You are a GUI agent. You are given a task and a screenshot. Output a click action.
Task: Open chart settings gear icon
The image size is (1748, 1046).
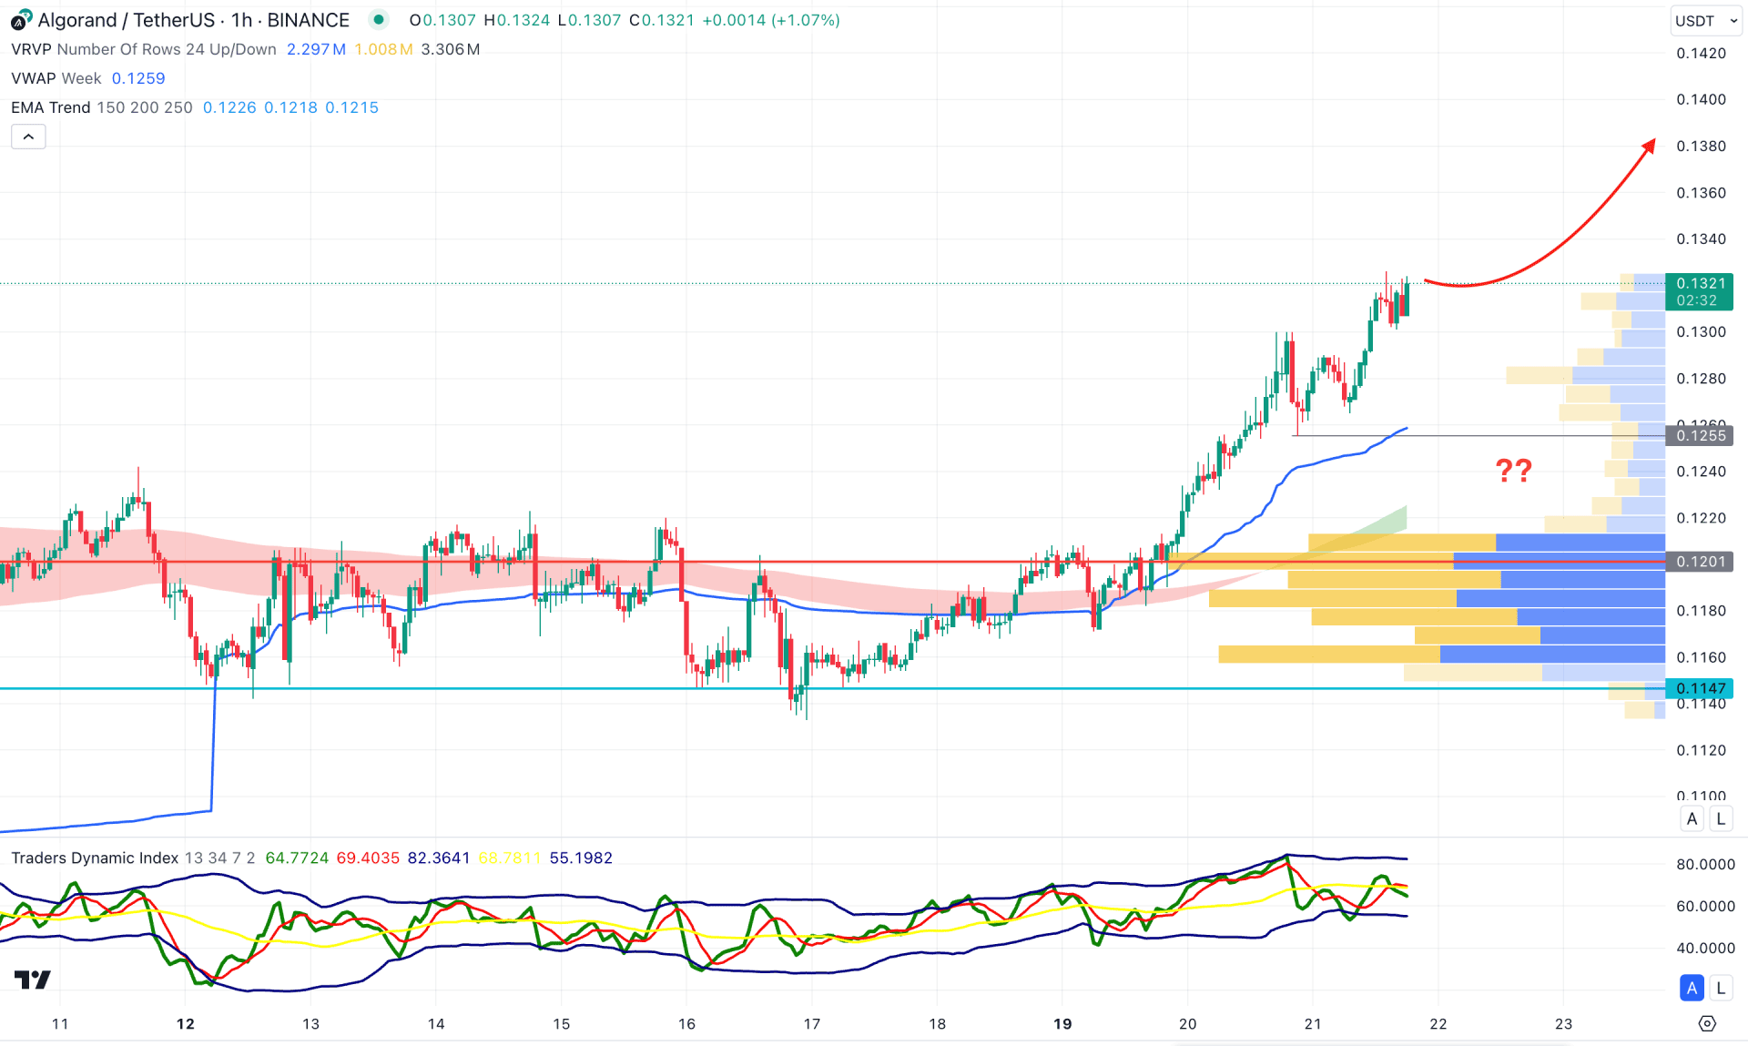[1707, 1024]
